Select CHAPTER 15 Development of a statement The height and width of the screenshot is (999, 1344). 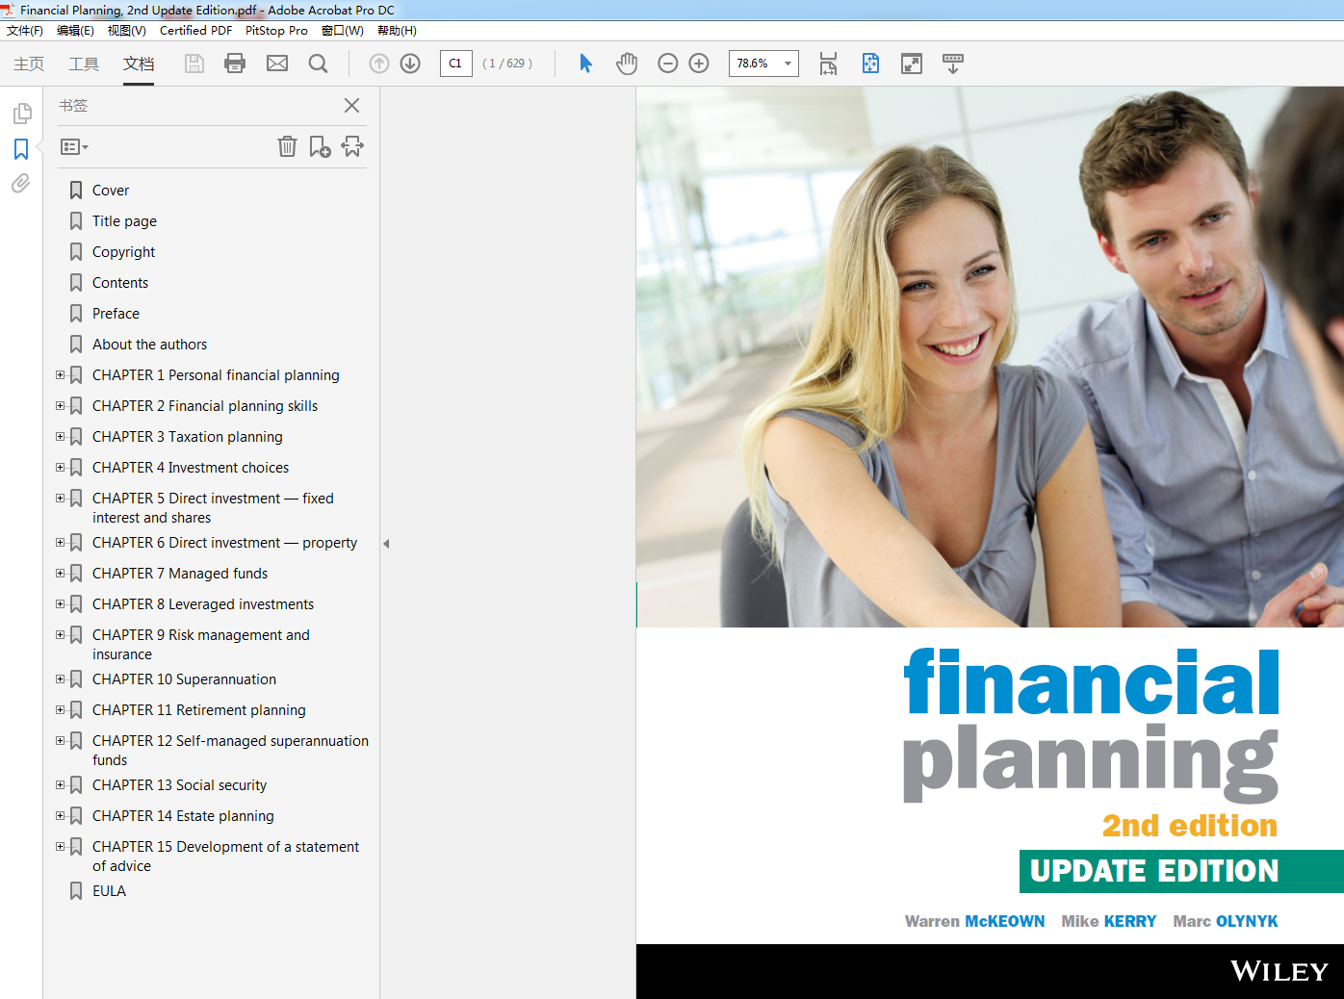click(225, 857)
